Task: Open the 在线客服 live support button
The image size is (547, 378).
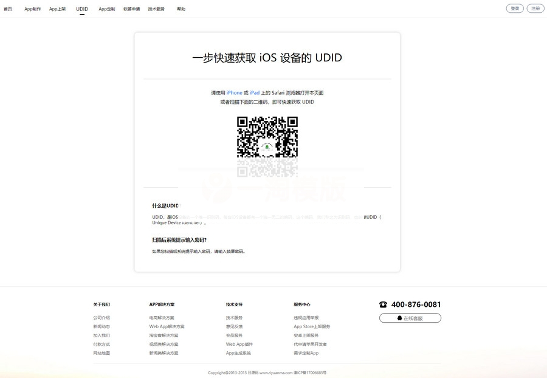Action: (x=410, y=317)
